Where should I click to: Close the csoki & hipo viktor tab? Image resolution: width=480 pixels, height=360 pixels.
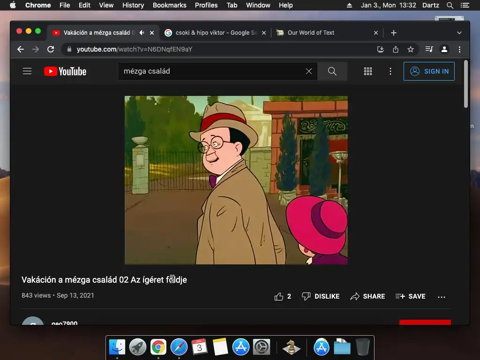tap(264, 33)
